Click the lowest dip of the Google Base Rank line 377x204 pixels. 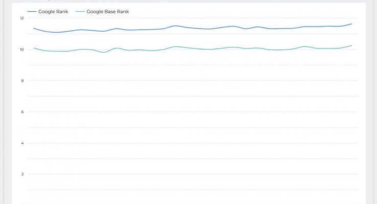click(104, 52)
